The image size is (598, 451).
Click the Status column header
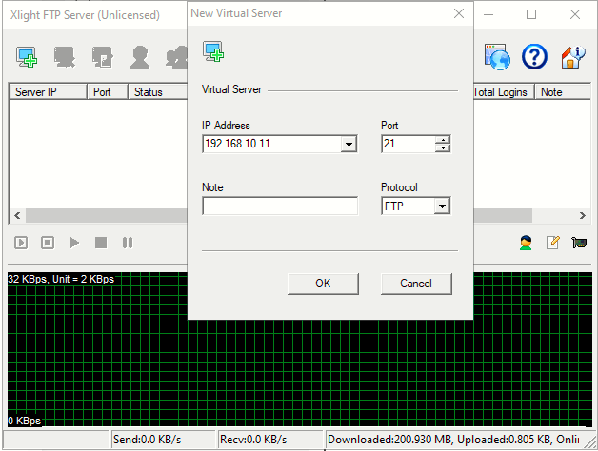(158, 92)
